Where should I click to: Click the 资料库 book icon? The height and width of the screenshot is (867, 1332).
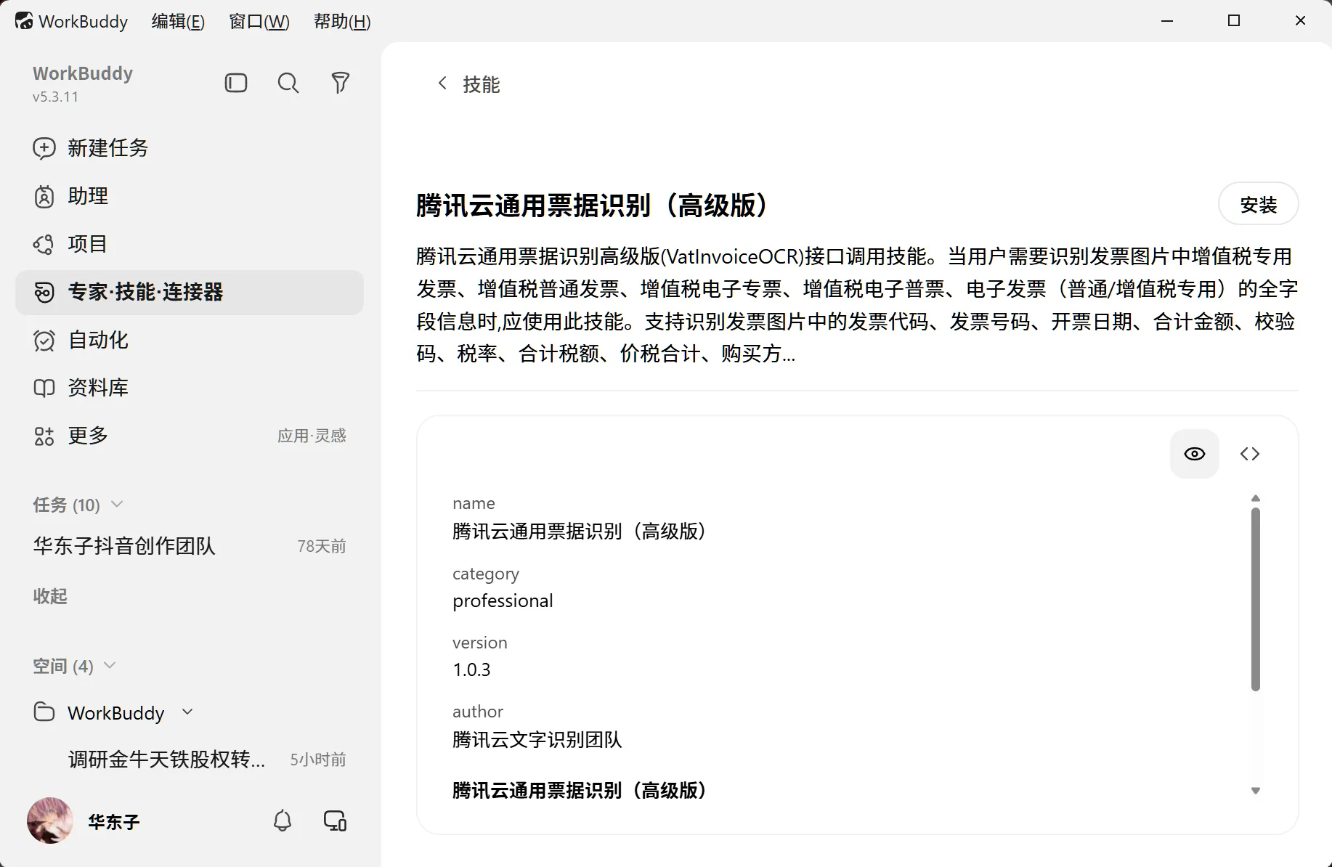(x=44, y=388)
